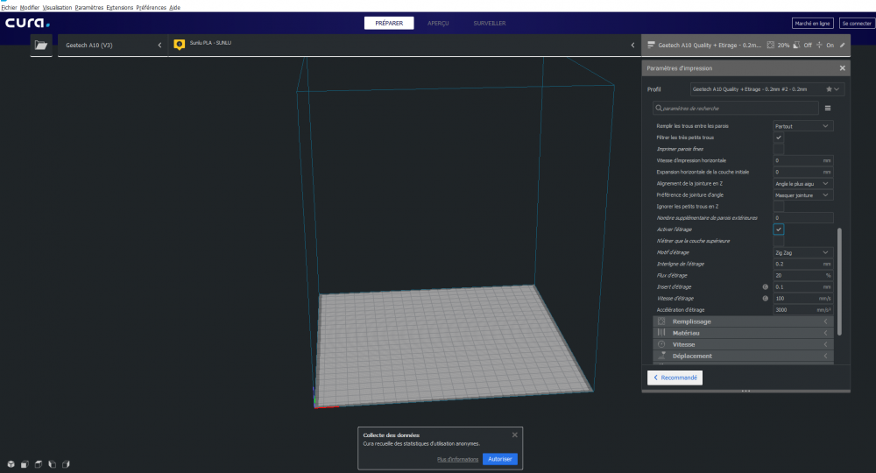Image resolution: width=876 pixels, height=473 pixels.
Task: Open the Visualisation menu
Action: point(57,7)
